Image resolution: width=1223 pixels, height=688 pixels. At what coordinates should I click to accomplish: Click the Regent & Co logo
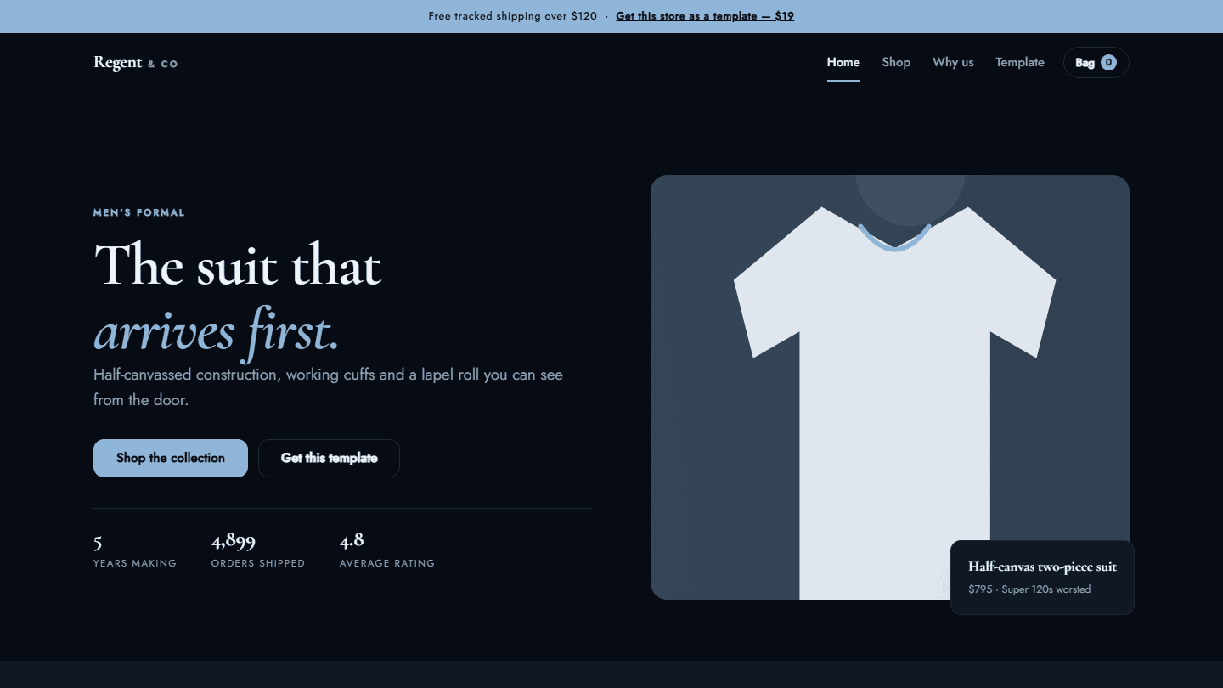(136, 63)
